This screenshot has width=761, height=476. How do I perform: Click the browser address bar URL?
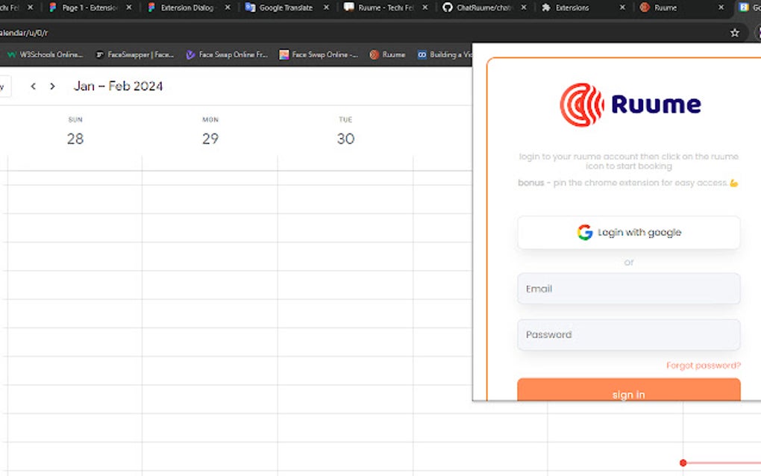point(25,33)
